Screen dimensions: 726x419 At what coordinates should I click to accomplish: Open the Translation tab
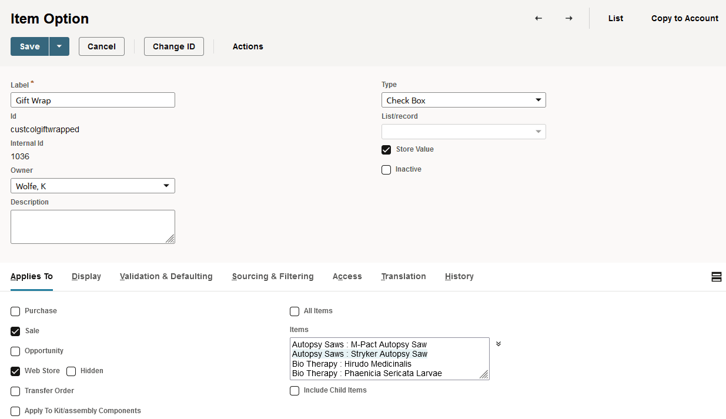(x=403, y=276)
